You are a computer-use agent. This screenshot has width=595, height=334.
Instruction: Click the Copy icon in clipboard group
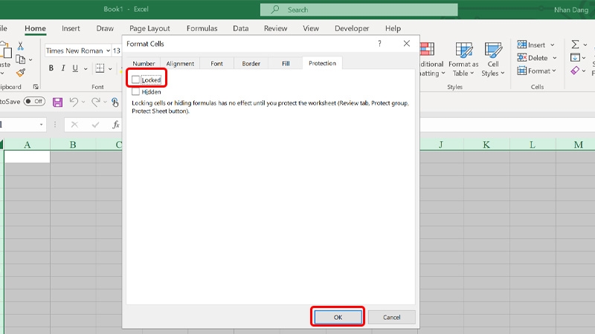(x=21, y=59)
